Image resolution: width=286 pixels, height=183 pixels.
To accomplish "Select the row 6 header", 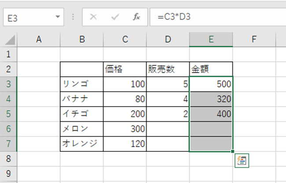I will [8, 129].
